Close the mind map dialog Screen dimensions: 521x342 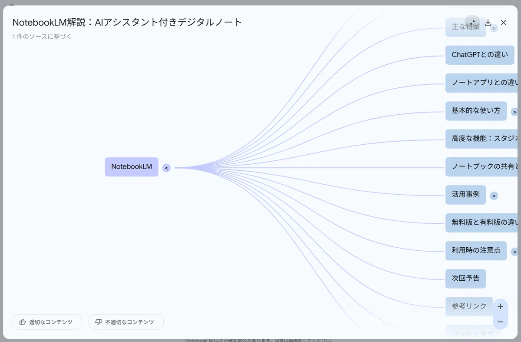[504, 23]
